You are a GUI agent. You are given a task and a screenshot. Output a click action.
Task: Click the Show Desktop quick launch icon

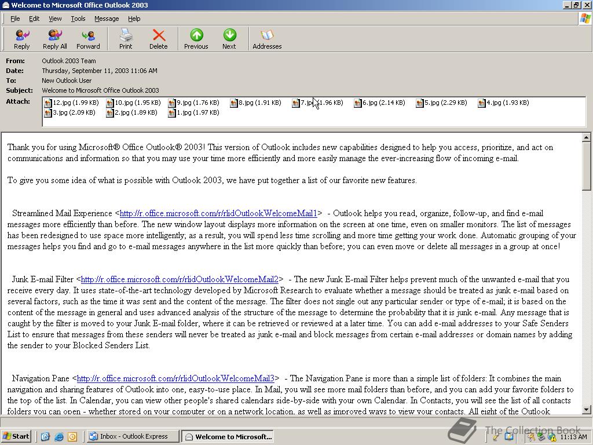[45, 437]
